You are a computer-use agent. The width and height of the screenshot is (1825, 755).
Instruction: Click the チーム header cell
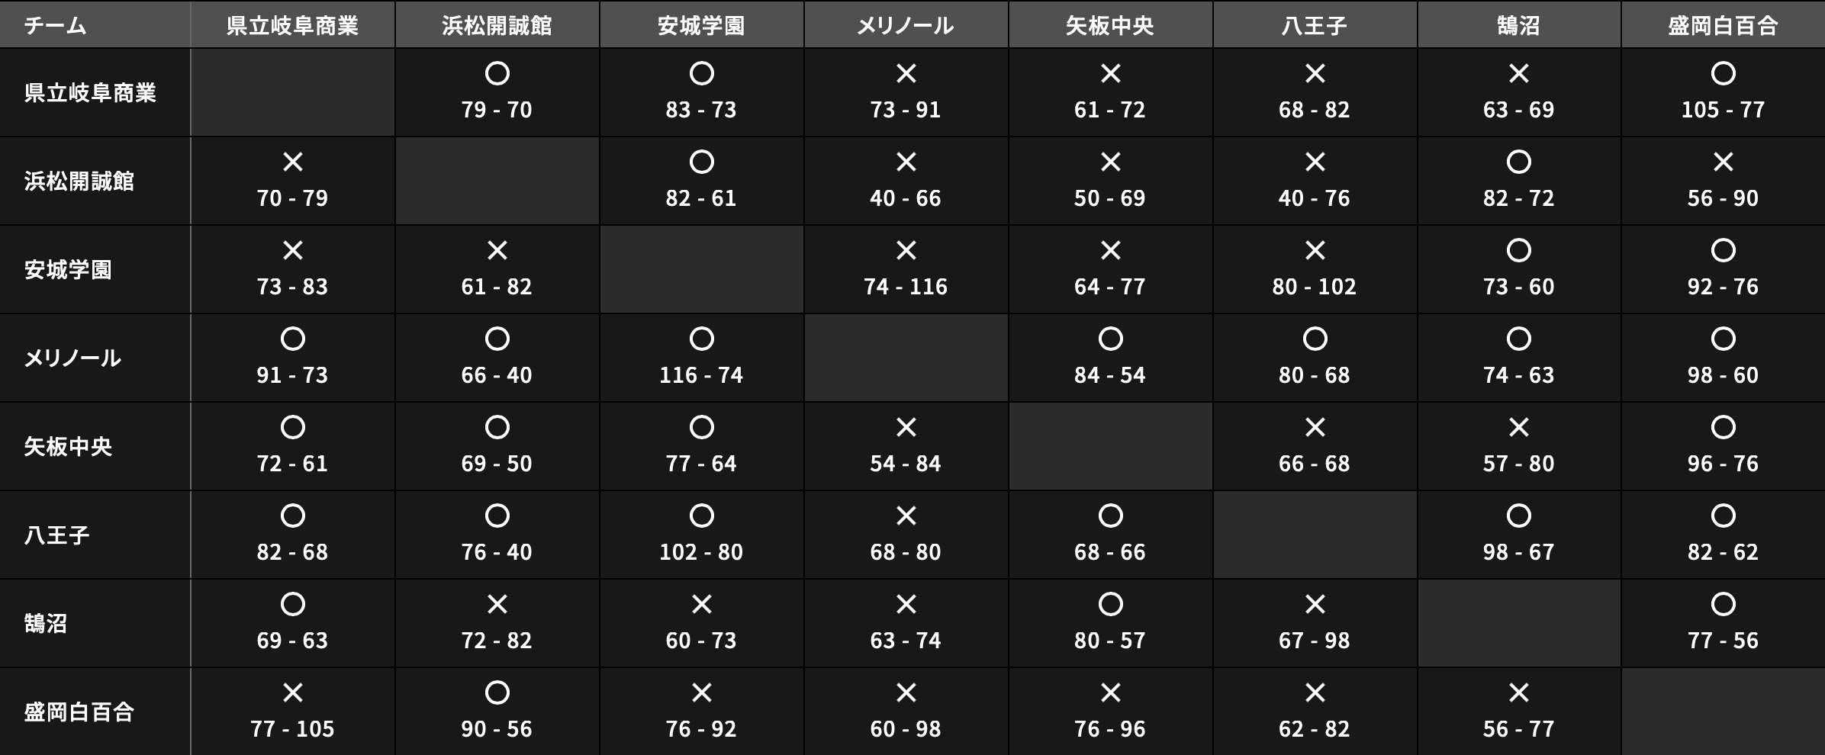pos(55,26)
